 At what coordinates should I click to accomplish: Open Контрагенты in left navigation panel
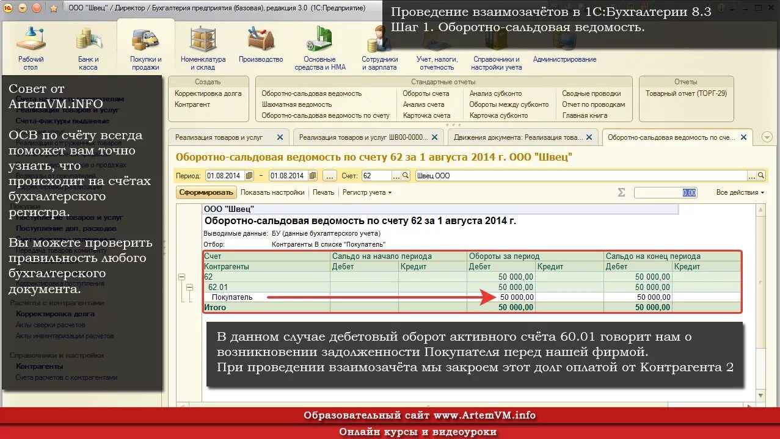[x=39, y=366]
